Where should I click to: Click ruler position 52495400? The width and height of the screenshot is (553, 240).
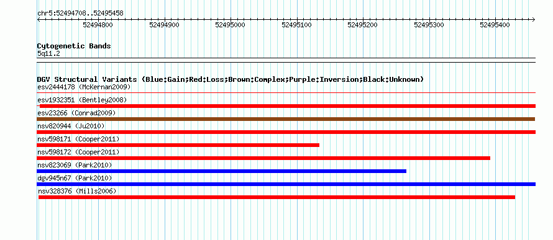click(x=495, y=25)
